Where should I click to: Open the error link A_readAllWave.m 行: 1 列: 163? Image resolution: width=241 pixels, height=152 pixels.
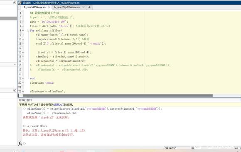(59, 130)
